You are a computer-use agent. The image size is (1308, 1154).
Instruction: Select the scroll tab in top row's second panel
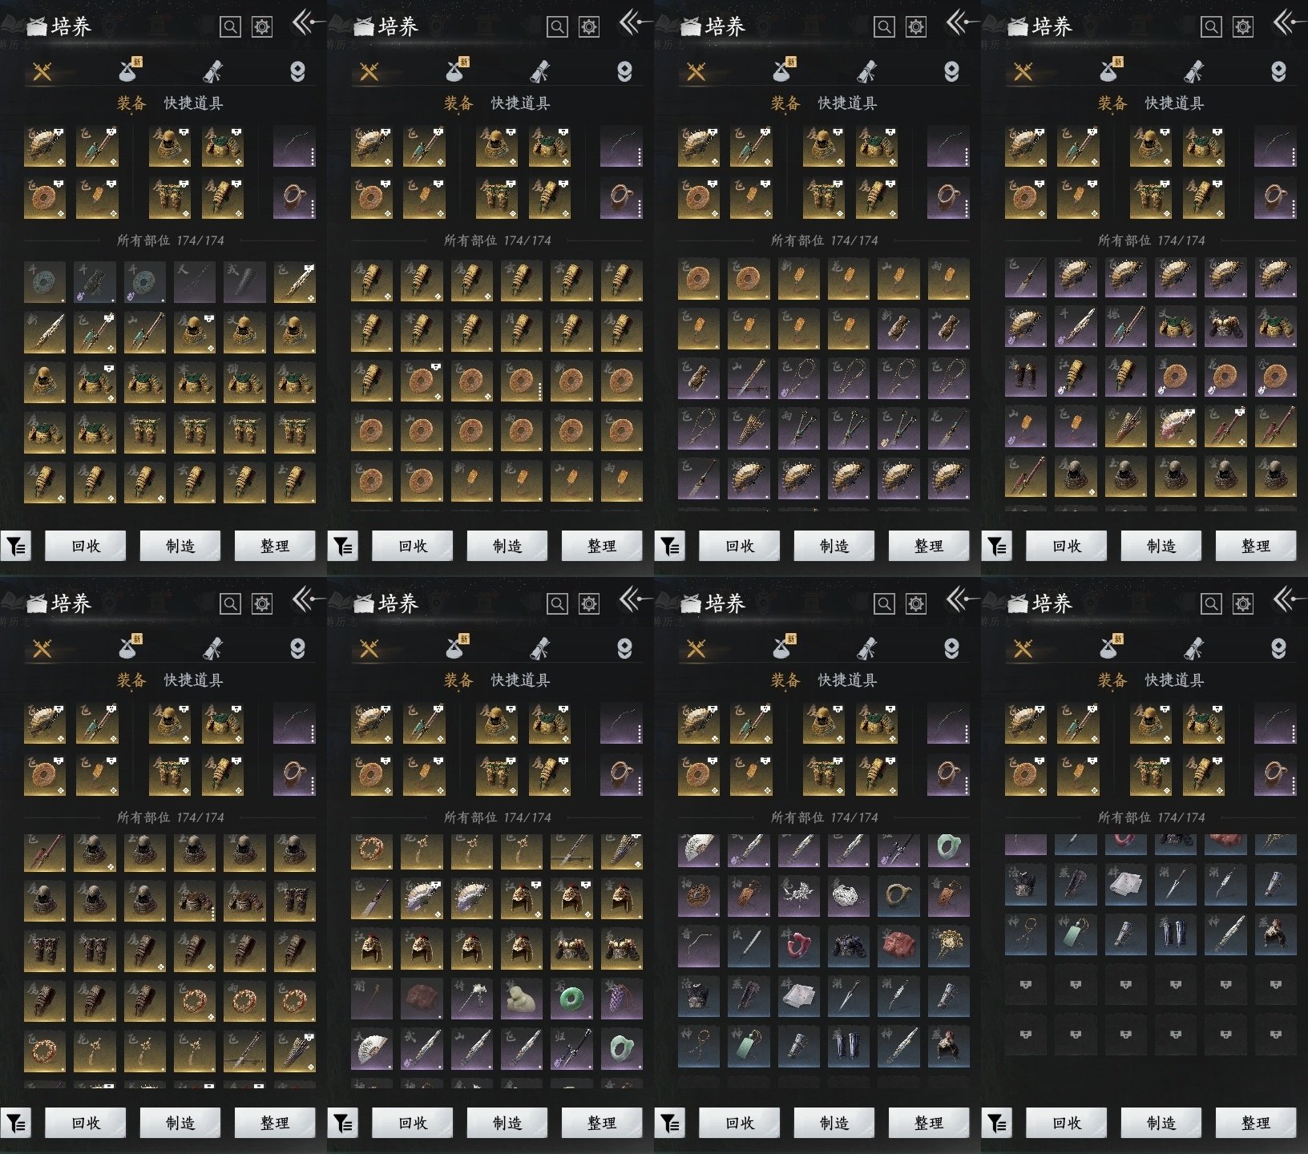point(540,72)
